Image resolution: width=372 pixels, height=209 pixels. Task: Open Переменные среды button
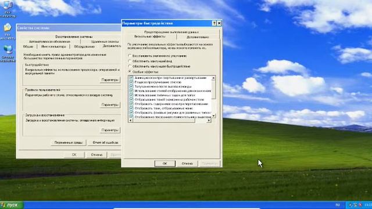pos(69,143)
